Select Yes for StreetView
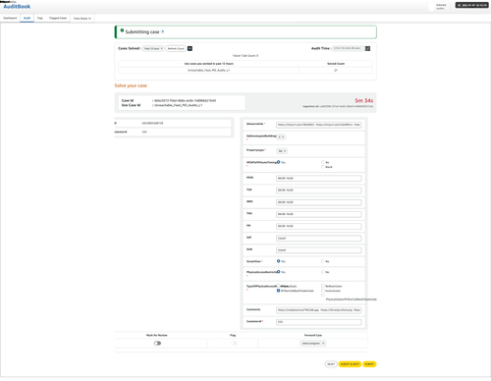Viewport: 491px width, 381px height. (279, 261)
